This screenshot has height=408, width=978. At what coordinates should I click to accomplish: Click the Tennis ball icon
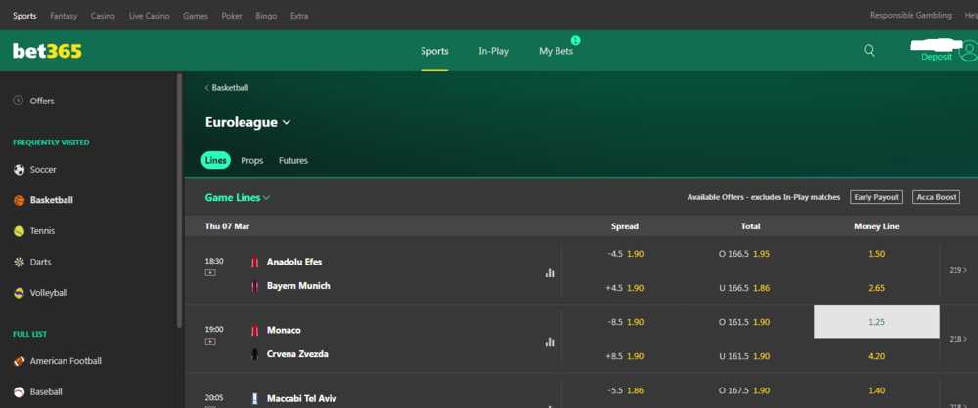click(19, 231)
